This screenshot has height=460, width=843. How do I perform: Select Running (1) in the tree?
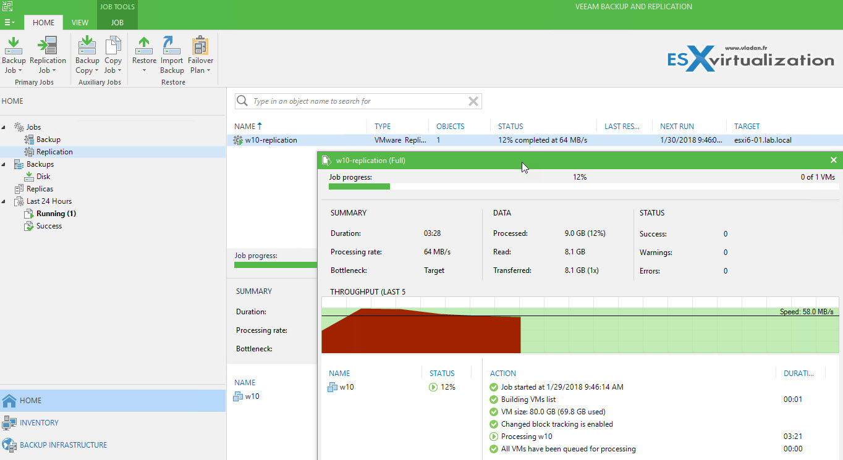[x=56, y=214]
